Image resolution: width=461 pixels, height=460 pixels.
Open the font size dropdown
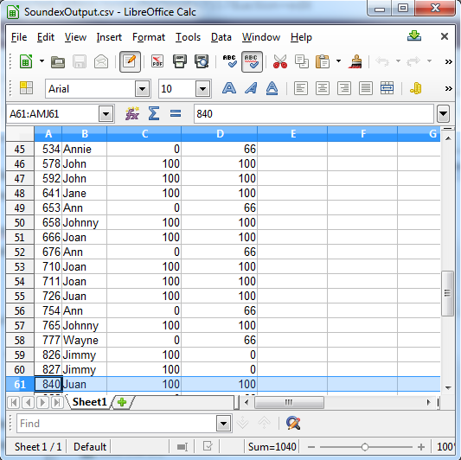tap(203, 88)
